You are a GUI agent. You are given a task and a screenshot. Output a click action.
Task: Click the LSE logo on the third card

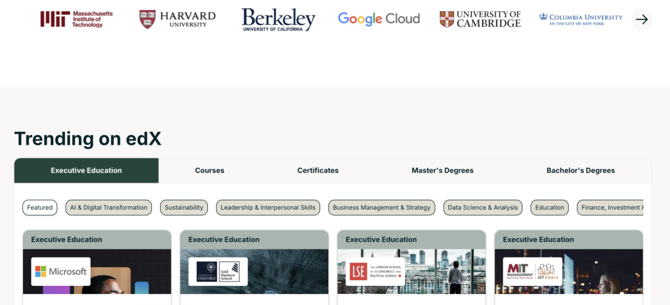tap(375, 272)
